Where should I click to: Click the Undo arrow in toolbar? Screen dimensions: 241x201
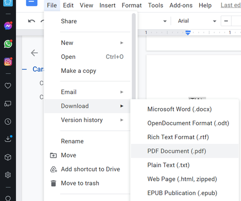coord(32,21)
